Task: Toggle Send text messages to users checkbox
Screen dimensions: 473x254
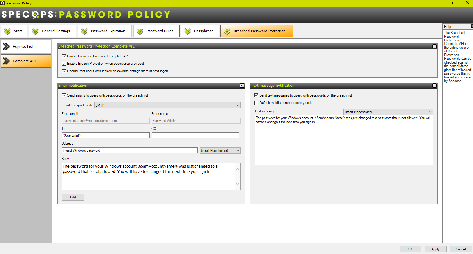Action: click(256, 95)
